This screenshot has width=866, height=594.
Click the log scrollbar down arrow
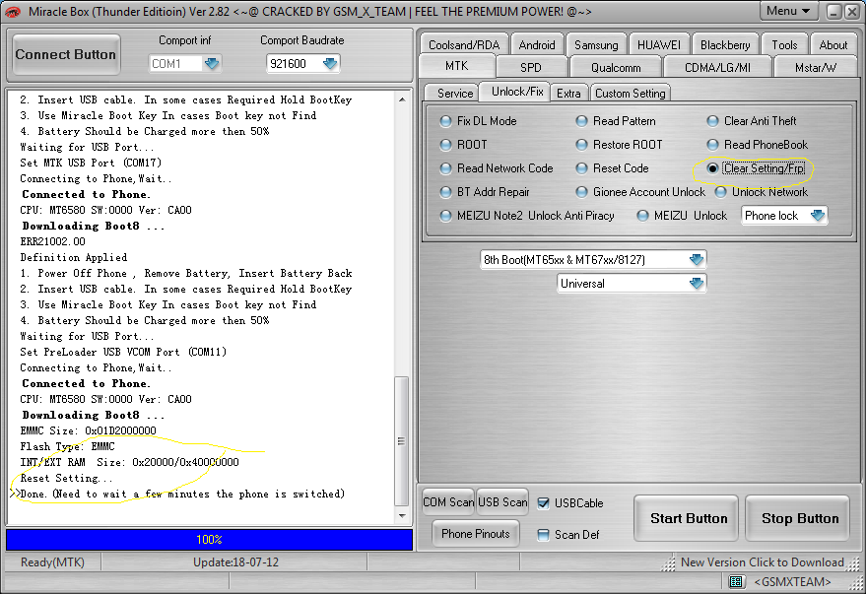pyautogui.click(x=402, y=515)
